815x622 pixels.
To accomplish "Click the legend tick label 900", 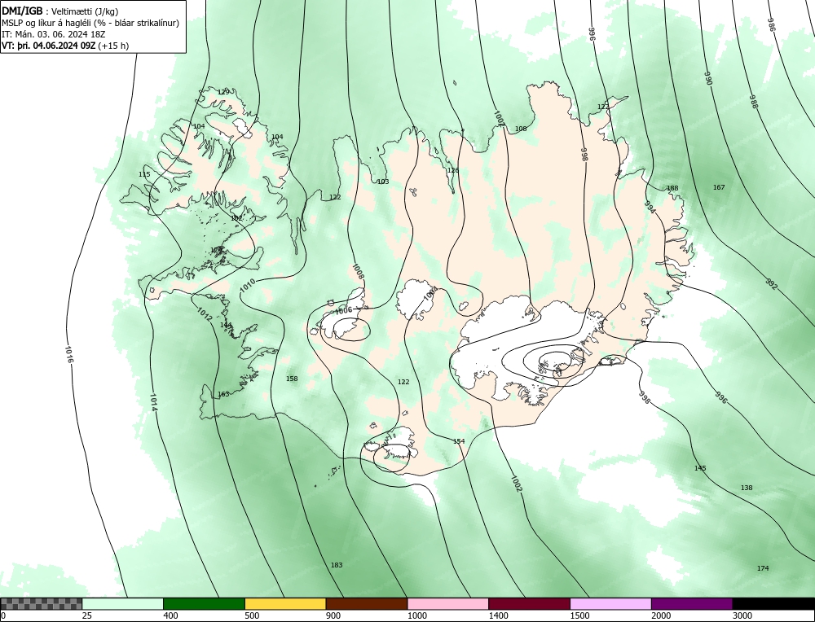I will (x=333, y=615).
